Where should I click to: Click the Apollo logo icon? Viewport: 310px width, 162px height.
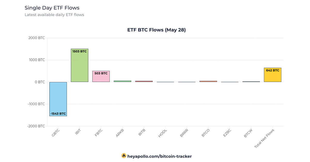[x=124, y=156]
